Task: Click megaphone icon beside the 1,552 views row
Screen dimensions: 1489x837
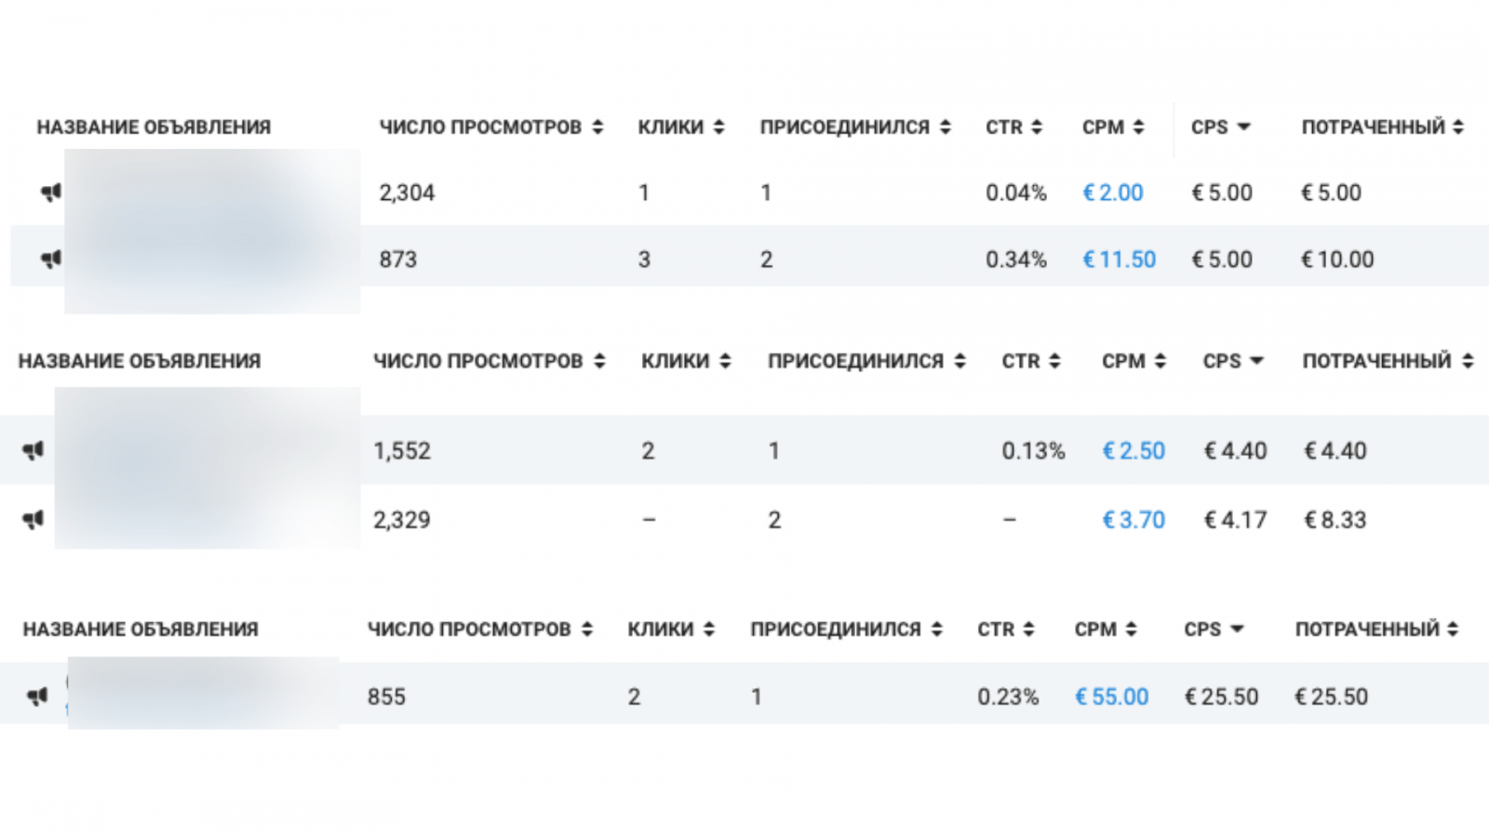Action: pos(34,451)
